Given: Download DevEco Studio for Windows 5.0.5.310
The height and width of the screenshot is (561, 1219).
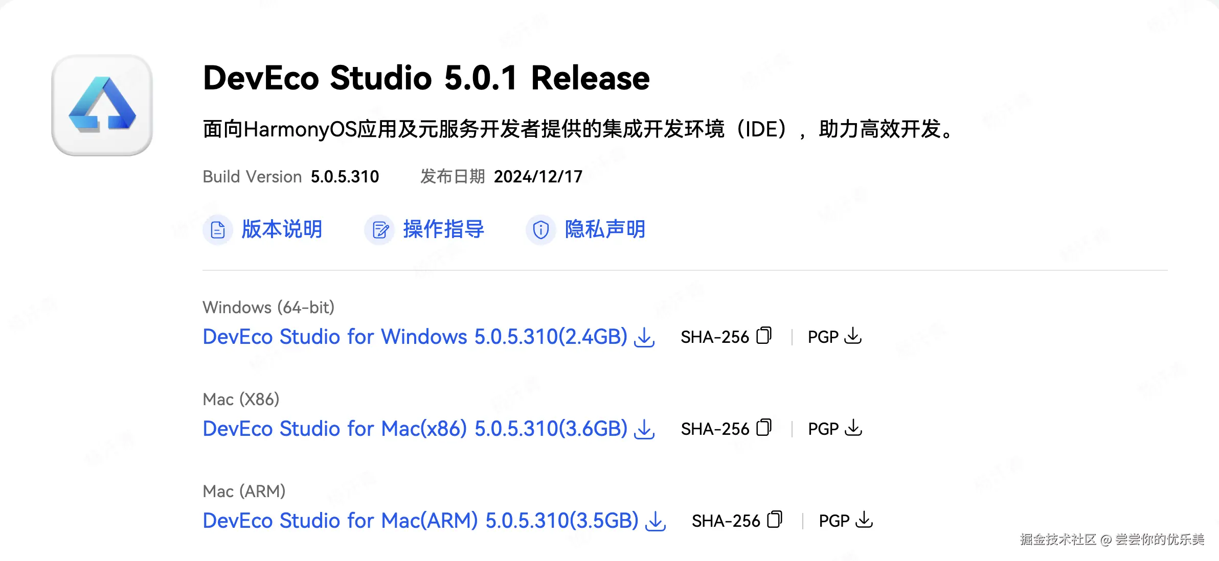Looking at the screenshot, I should coord(415,337).
